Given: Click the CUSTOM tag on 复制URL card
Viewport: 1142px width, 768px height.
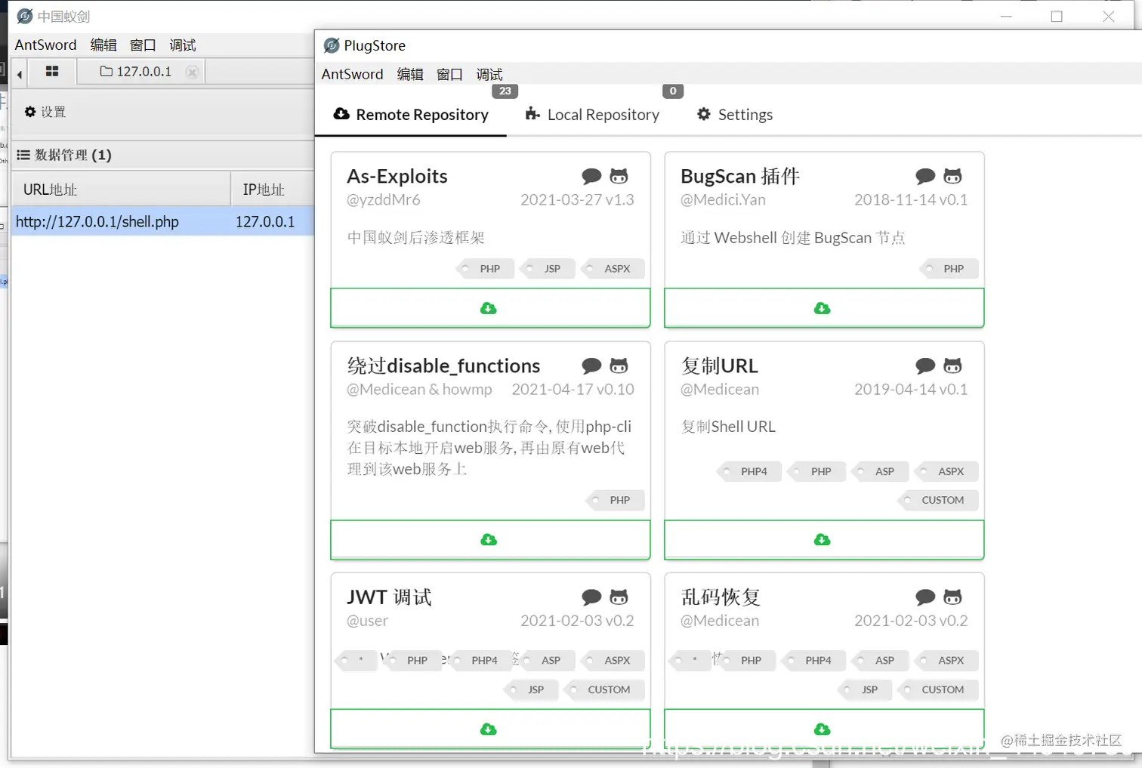Looking at the screenshot, I should pyautogui.click(x=939, y=500).
